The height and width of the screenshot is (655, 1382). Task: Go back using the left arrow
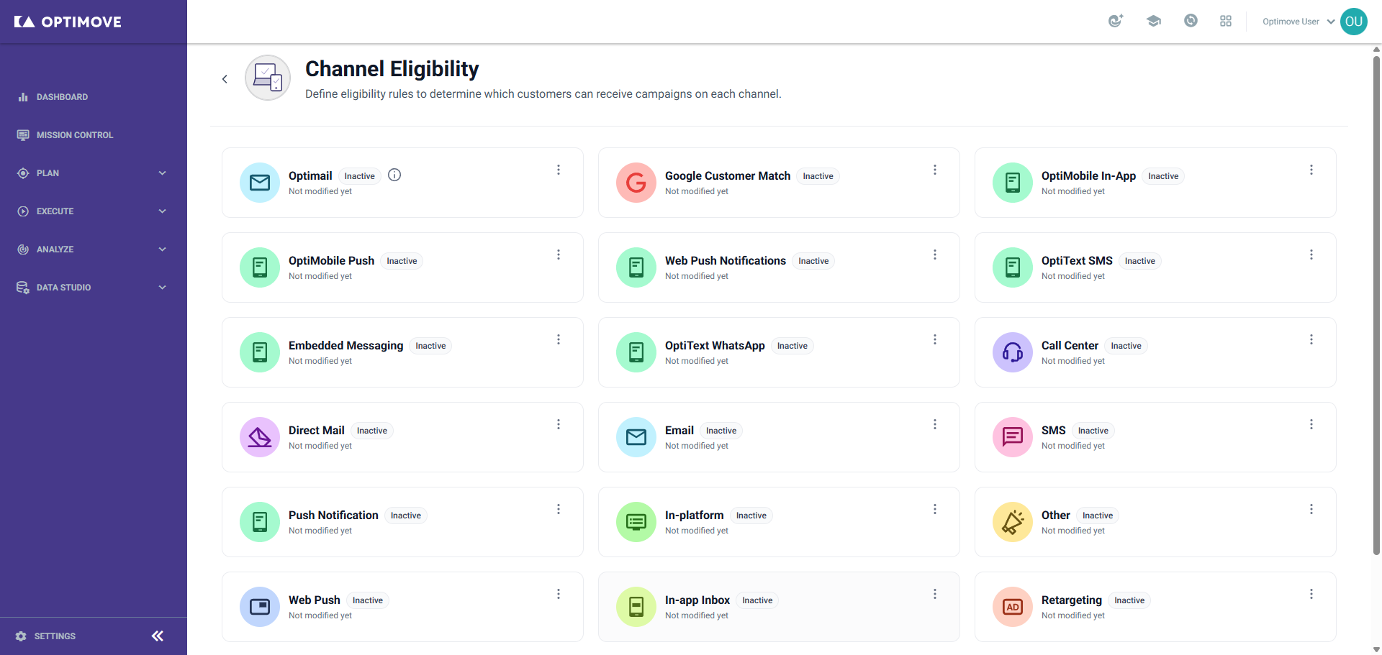pyautogui.click(x=225, y=79)
